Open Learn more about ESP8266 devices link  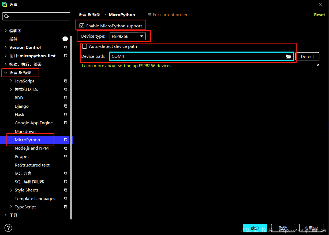(x=126, y=66)
